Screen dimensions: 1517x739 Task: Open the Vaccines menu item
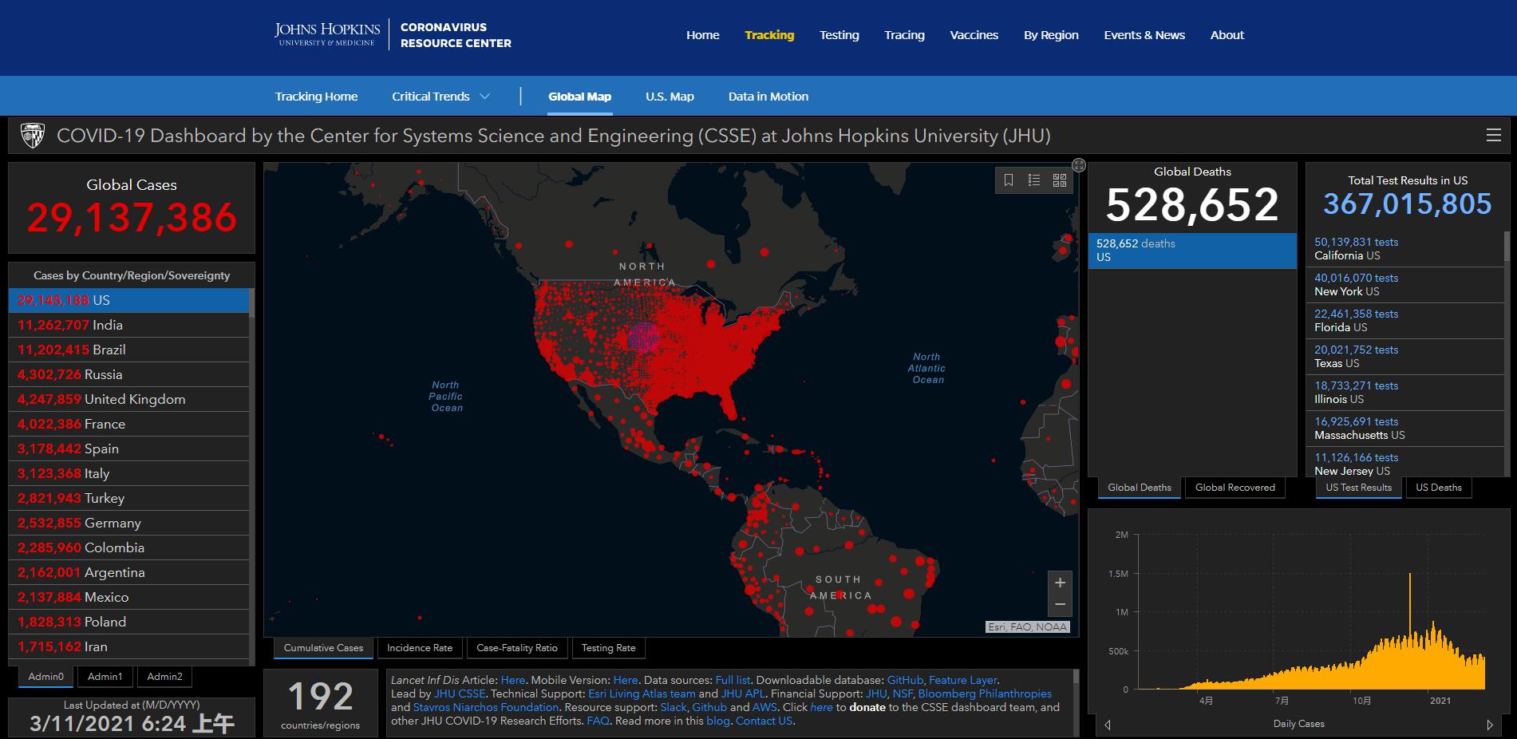[974, 35]
